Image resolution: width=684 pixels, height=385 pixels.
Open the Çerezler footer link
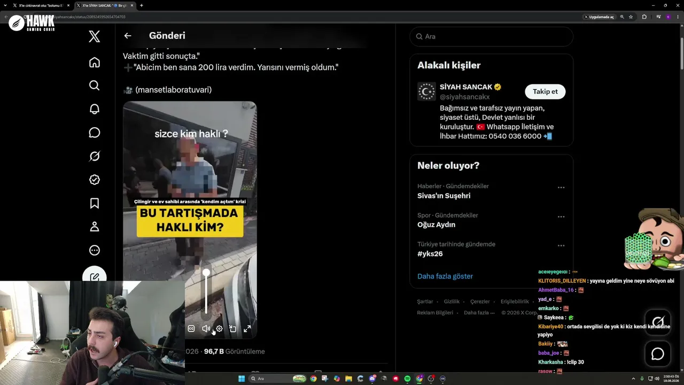coord(480,302)
